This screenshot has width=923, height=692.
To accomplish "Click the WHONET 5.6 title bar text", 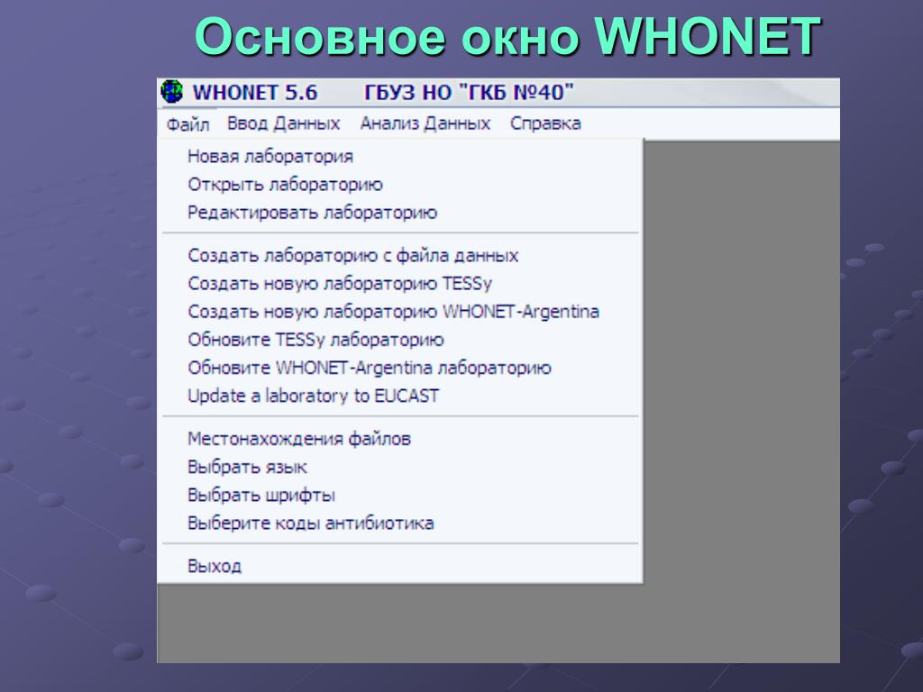I will (255, 93).
